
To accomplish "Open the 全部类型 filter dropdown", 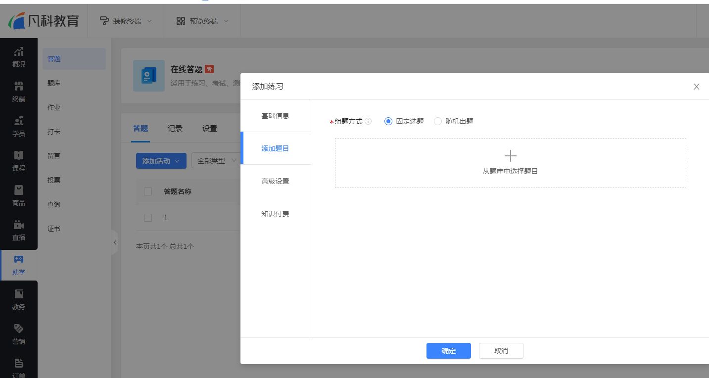I will [216, 161].
